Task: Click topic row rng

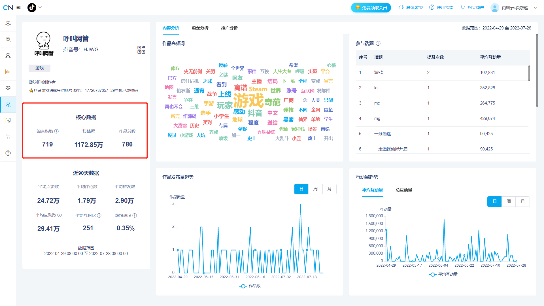Action: coord(442,119)
